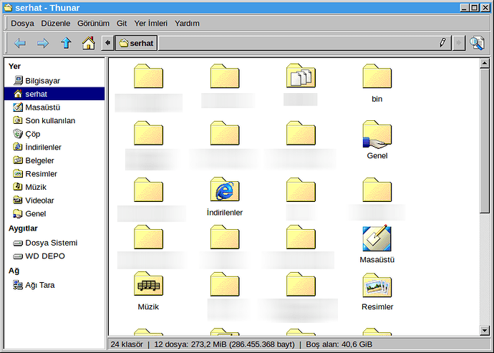Select Dosya Sistemi in the sidebar
Image resolution: width=494 pixels, height=353 pixels.
[x=51, y=243]
